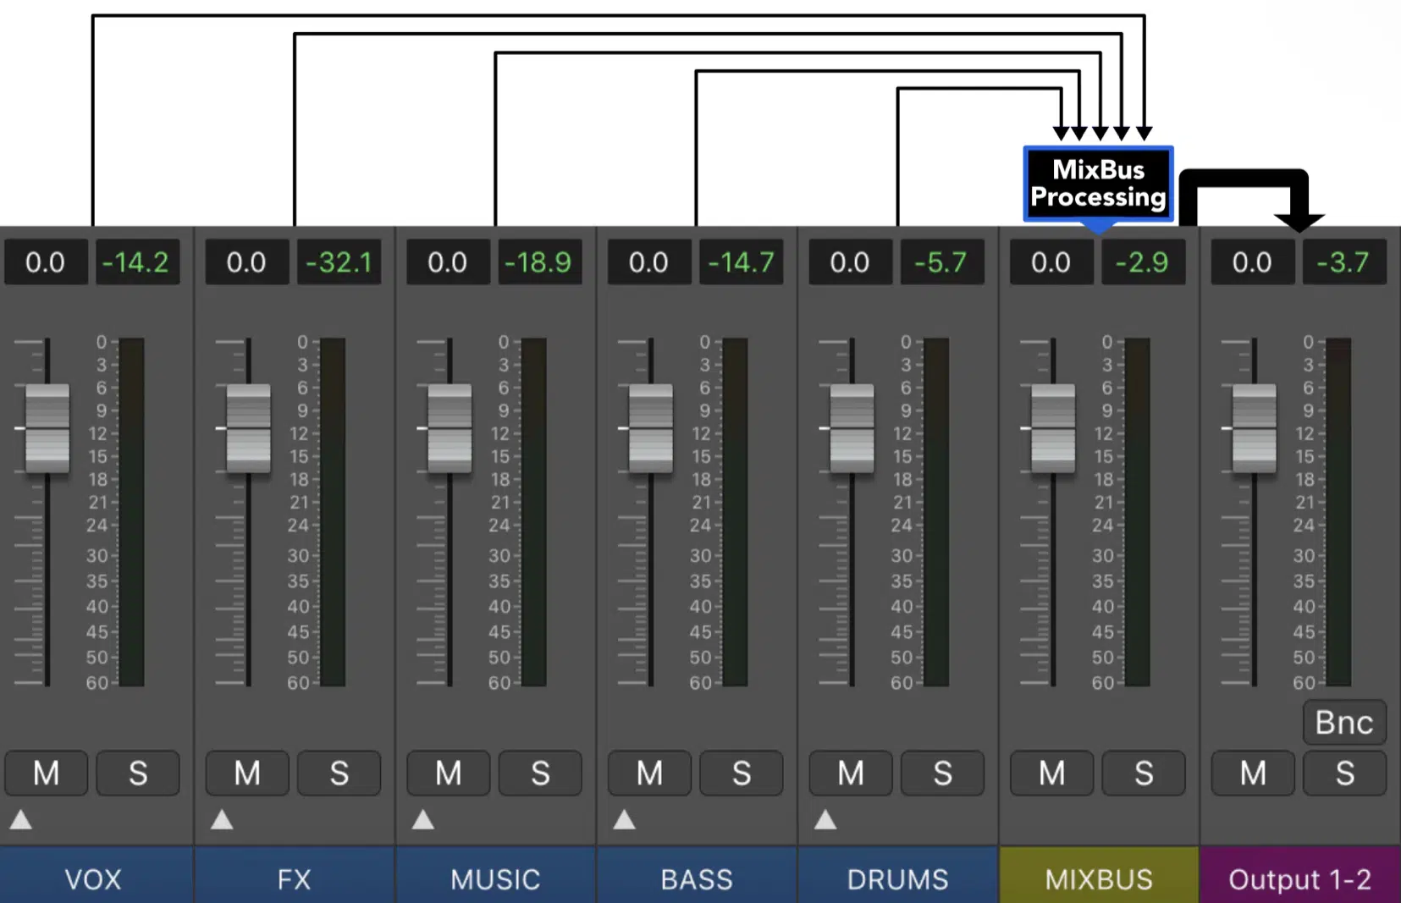Reset the BASS peak level -14.7
Viewport: 1401px width, 903px height.
point(741,262)
